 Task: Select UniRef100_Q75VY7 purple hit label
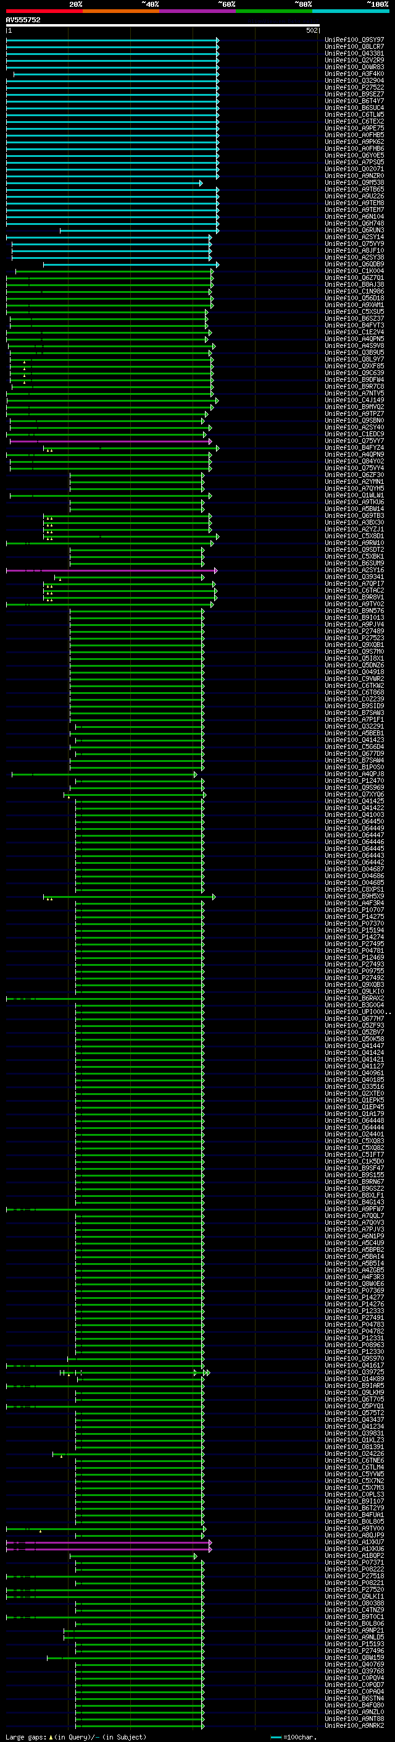(x=354, y=441)
